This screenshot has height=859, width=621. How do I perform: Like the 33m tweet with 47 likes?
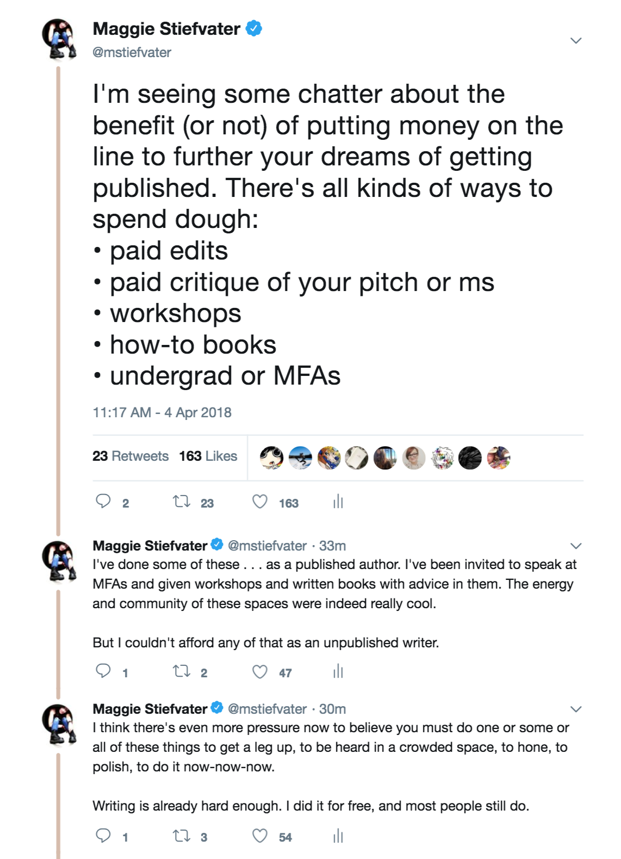click(x=260, y=671)
